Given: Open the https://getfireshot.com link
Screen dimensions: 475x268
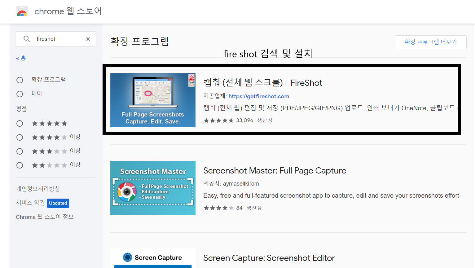Looking at the screenshot, I should [259, 96].
